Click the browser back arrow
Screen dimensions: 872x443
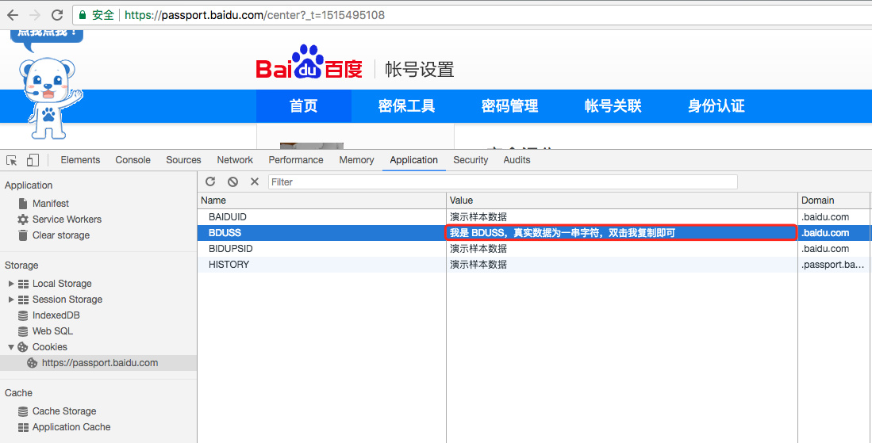point(12,15)
